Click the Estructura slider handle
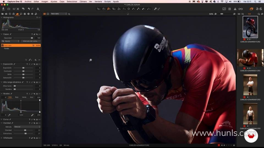 pyautogui.click(x=26, y=133)
